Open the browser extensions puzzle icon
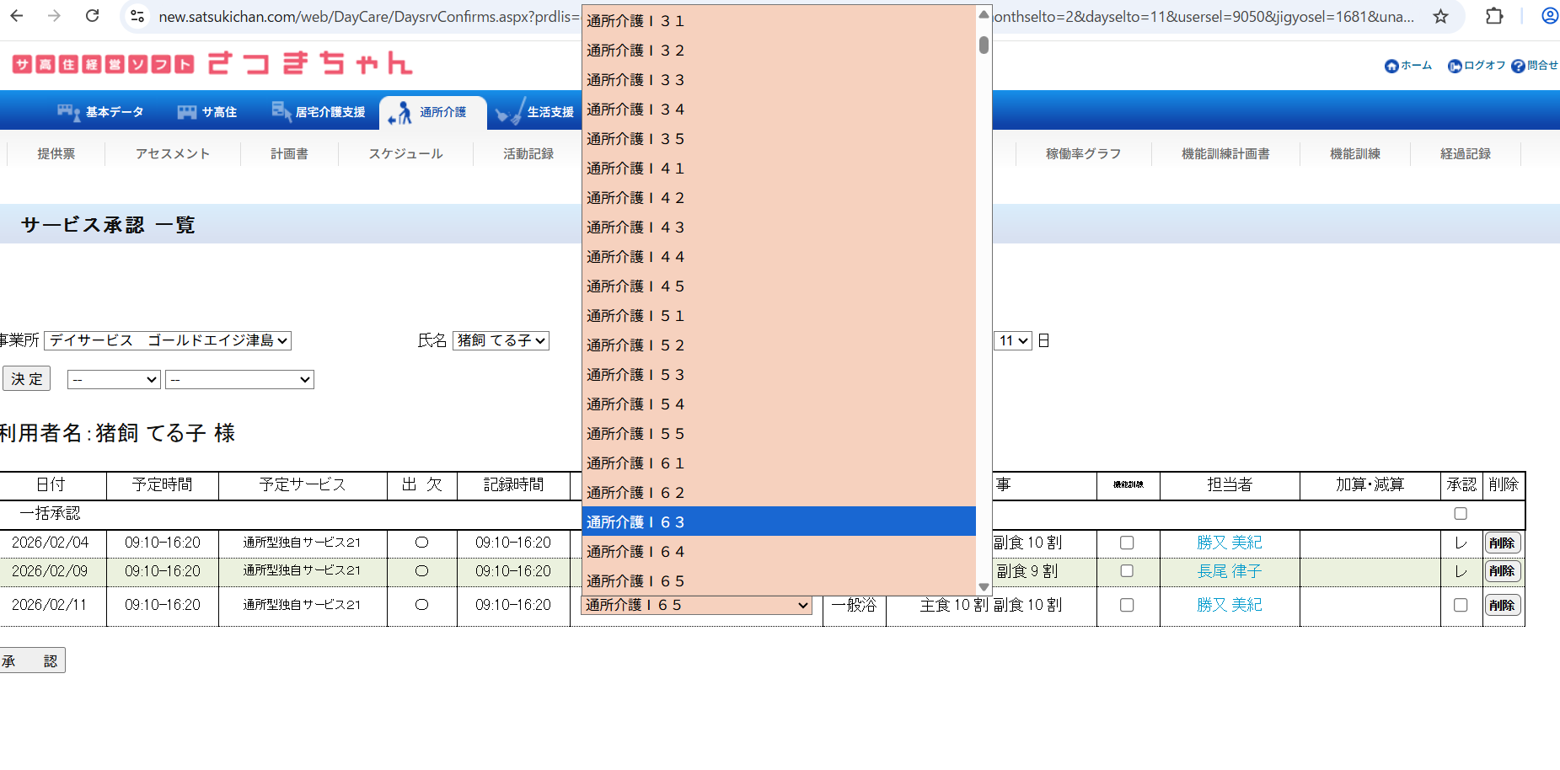This screenshot has height=770, width=1560. [1494, 16]
